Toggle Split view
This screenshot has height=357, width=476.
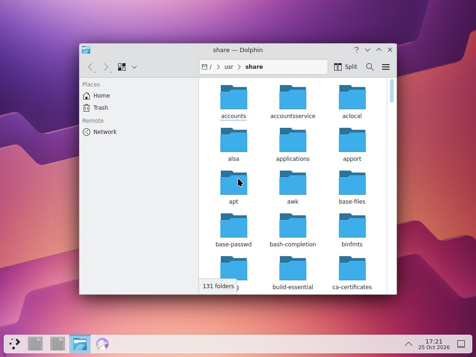[x=345, y=67]
